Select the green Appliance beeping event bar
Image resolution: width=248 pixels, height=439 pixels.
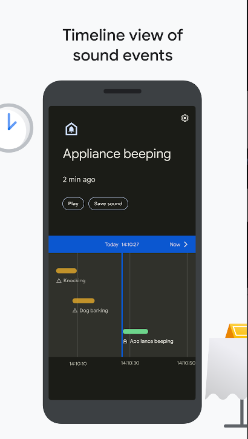(x=135, y=331)
